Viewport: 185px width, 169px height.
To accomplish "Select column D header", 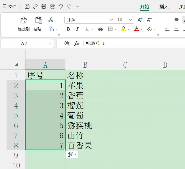I will click(x=165, y=65).
